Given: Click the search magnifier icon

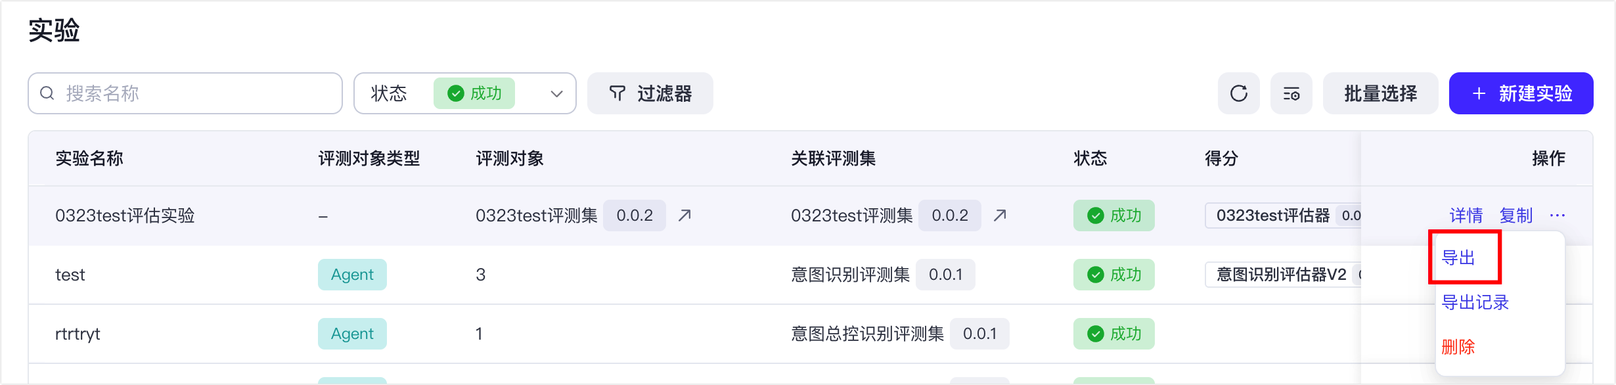Looking at the screenshot, I should coord(47,93).
